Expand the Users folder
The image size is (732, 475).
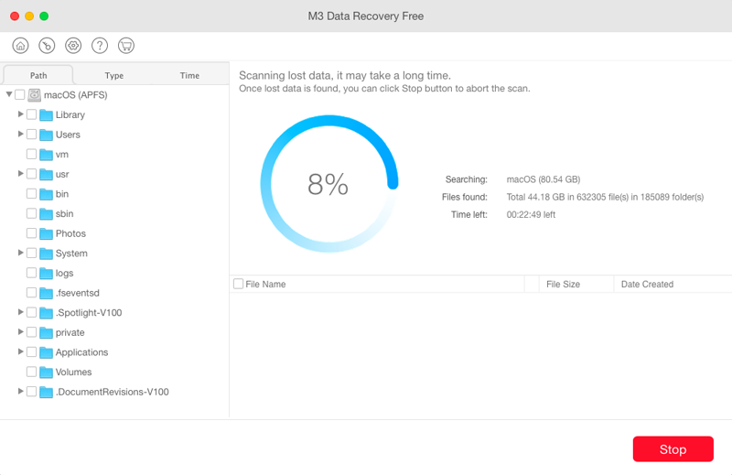point(20,134)
